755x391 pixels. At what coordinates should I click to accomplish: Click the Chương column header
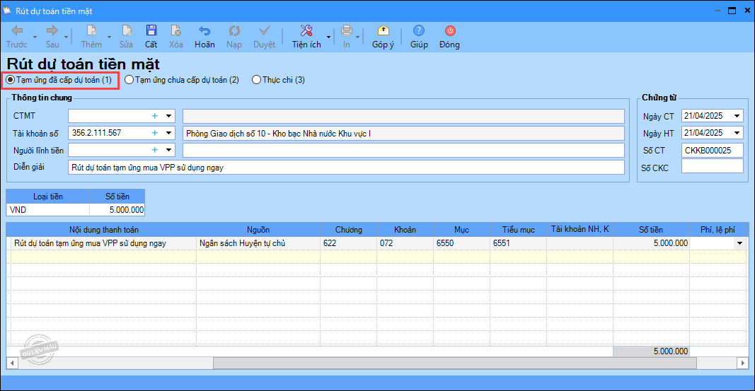(x=349, y=230)
